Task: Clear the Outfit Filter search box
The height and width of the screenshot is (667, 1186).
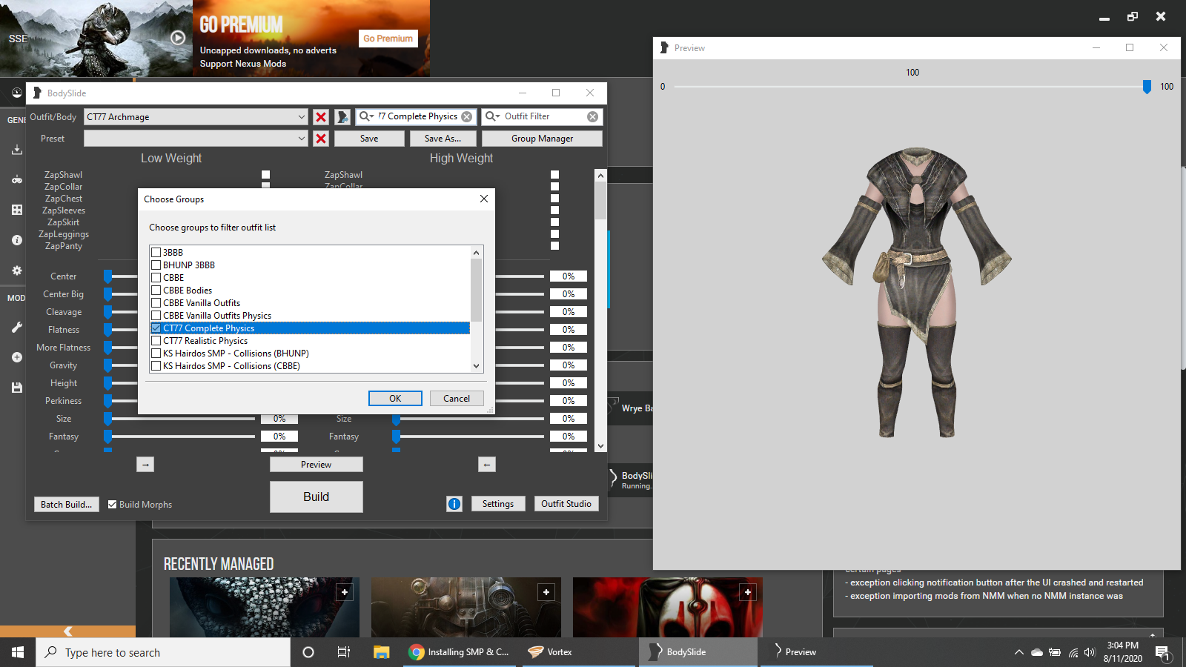Action: click(x=593, y=117)
